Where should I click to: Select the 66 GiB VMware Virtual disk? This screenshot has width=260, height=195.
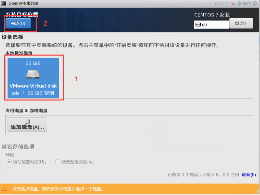[x=33, y=78]
